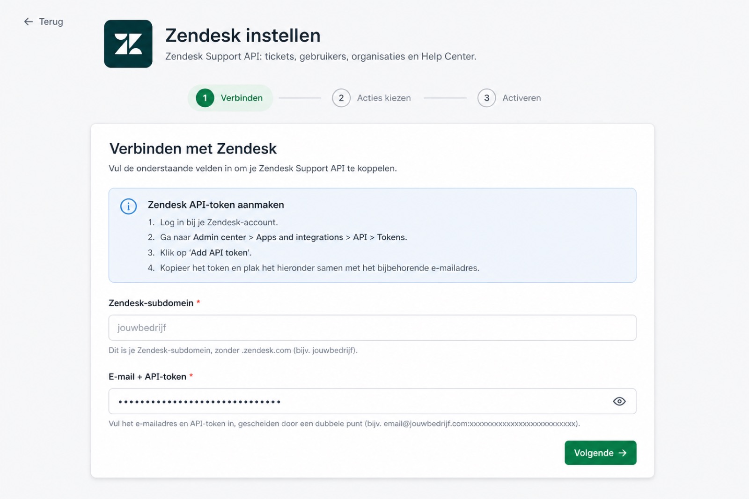Click the Zendesk logo icon
749x499 pixels.
pos(128,44)
